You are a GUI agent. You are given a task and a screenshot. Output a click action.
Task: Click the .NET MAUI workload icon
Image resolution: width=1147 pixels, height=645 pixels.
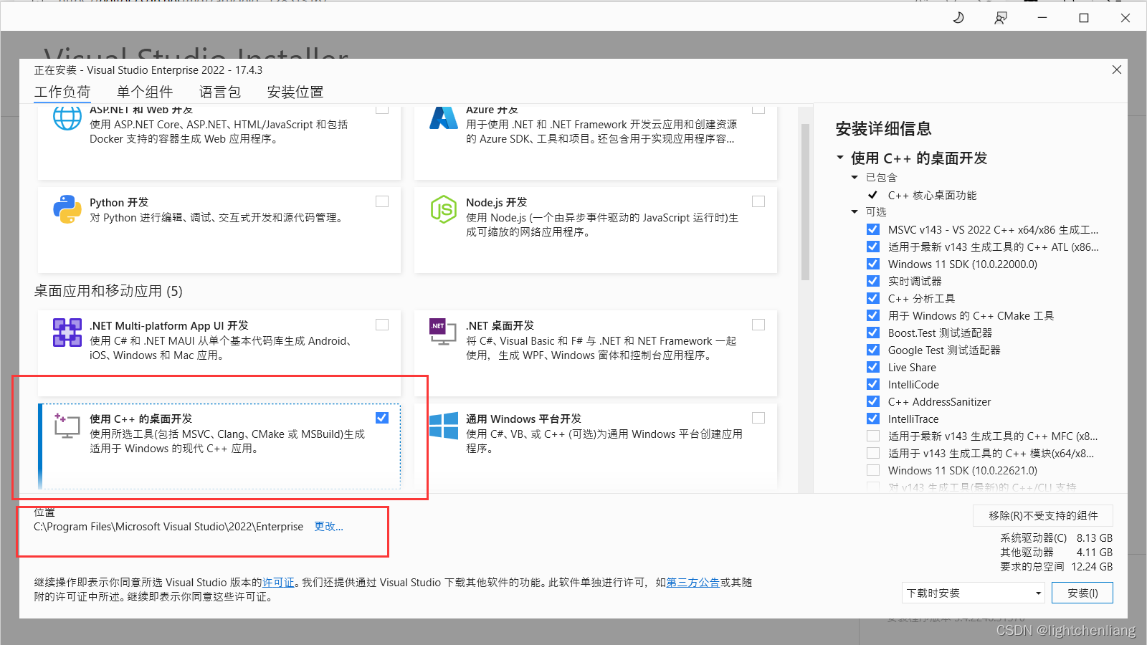[x=67, y=333]
